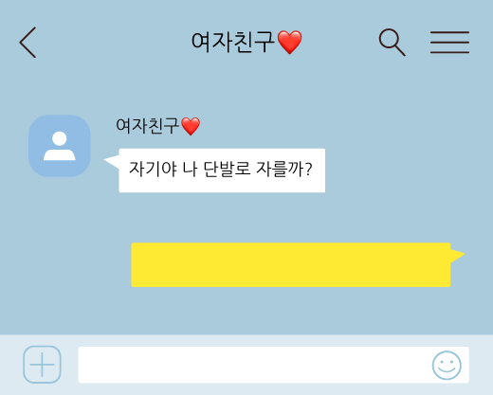This screenshot has height=395, width=493.
Task: Tap the plus attachment button
Action: coord(42,365)
